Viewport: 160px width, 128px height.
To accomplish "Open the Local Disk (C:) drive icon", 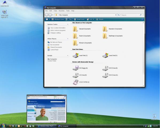I will [76, 55].
